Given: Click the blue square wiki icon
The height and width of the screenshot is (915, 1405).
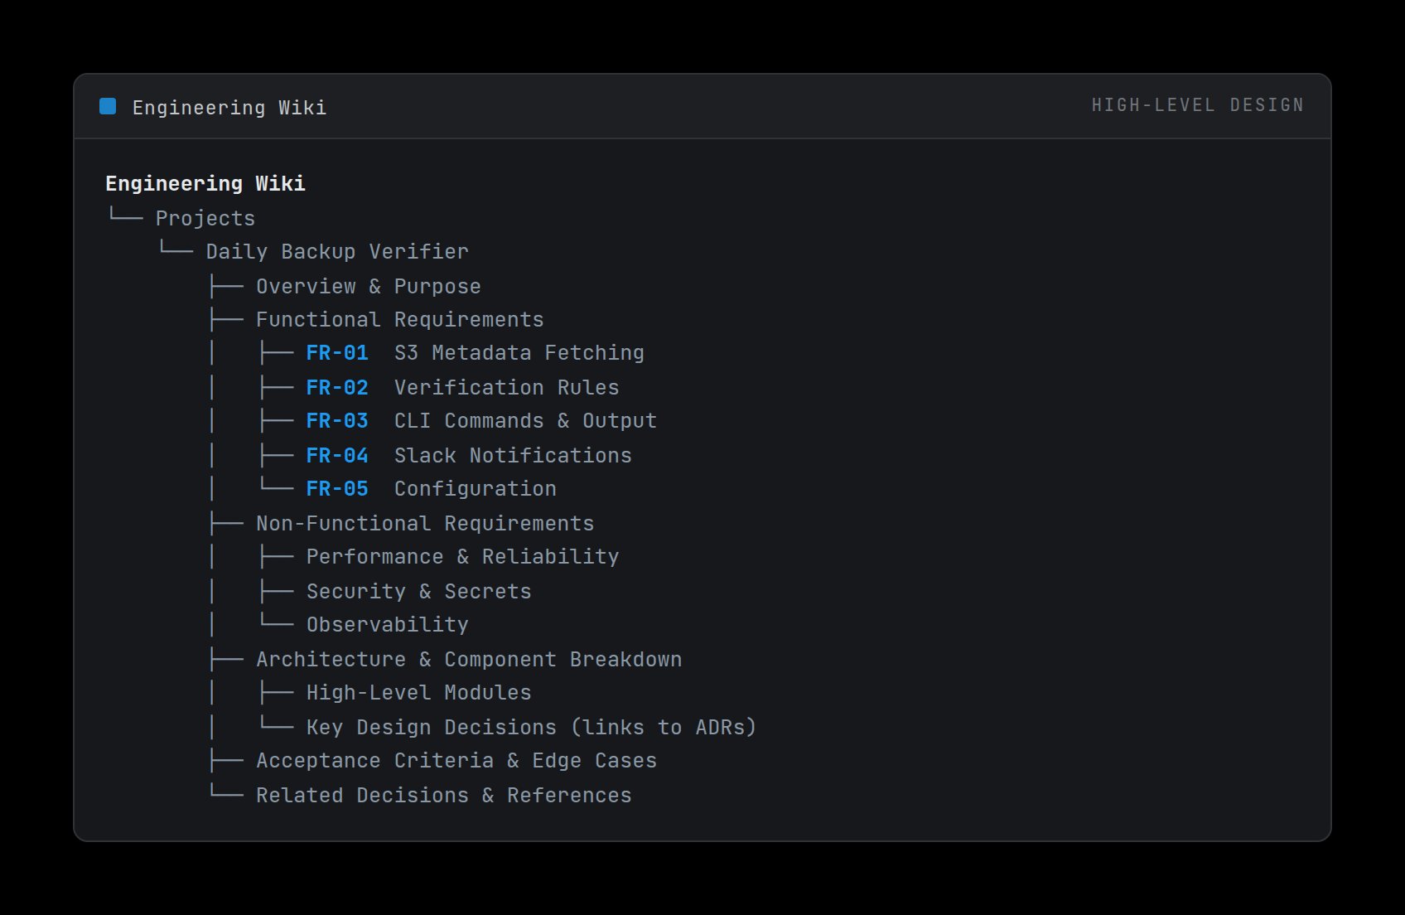Looking at the screenshot, I should (x=108, y=106).
